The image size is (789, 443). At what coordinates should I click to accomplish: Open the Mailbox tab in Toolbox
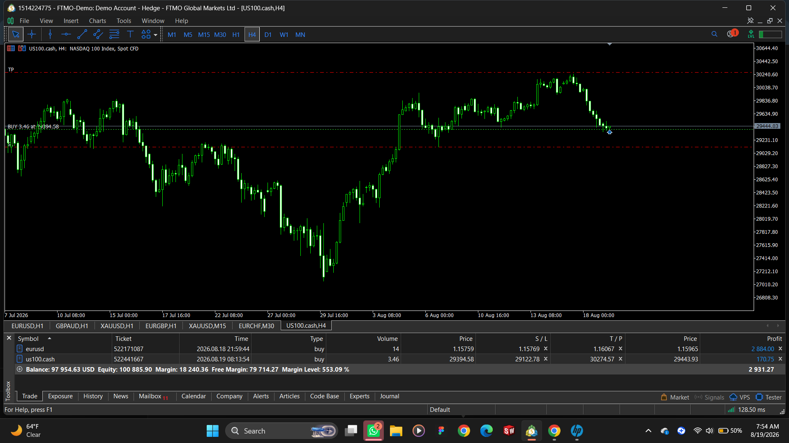click(153, 396)
